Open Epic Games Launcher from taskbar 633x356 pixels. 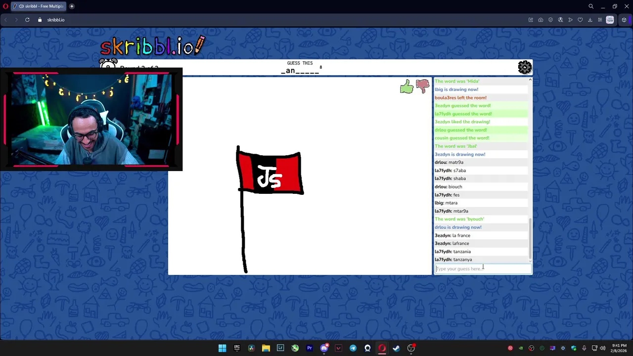click(x=237, y=348)
